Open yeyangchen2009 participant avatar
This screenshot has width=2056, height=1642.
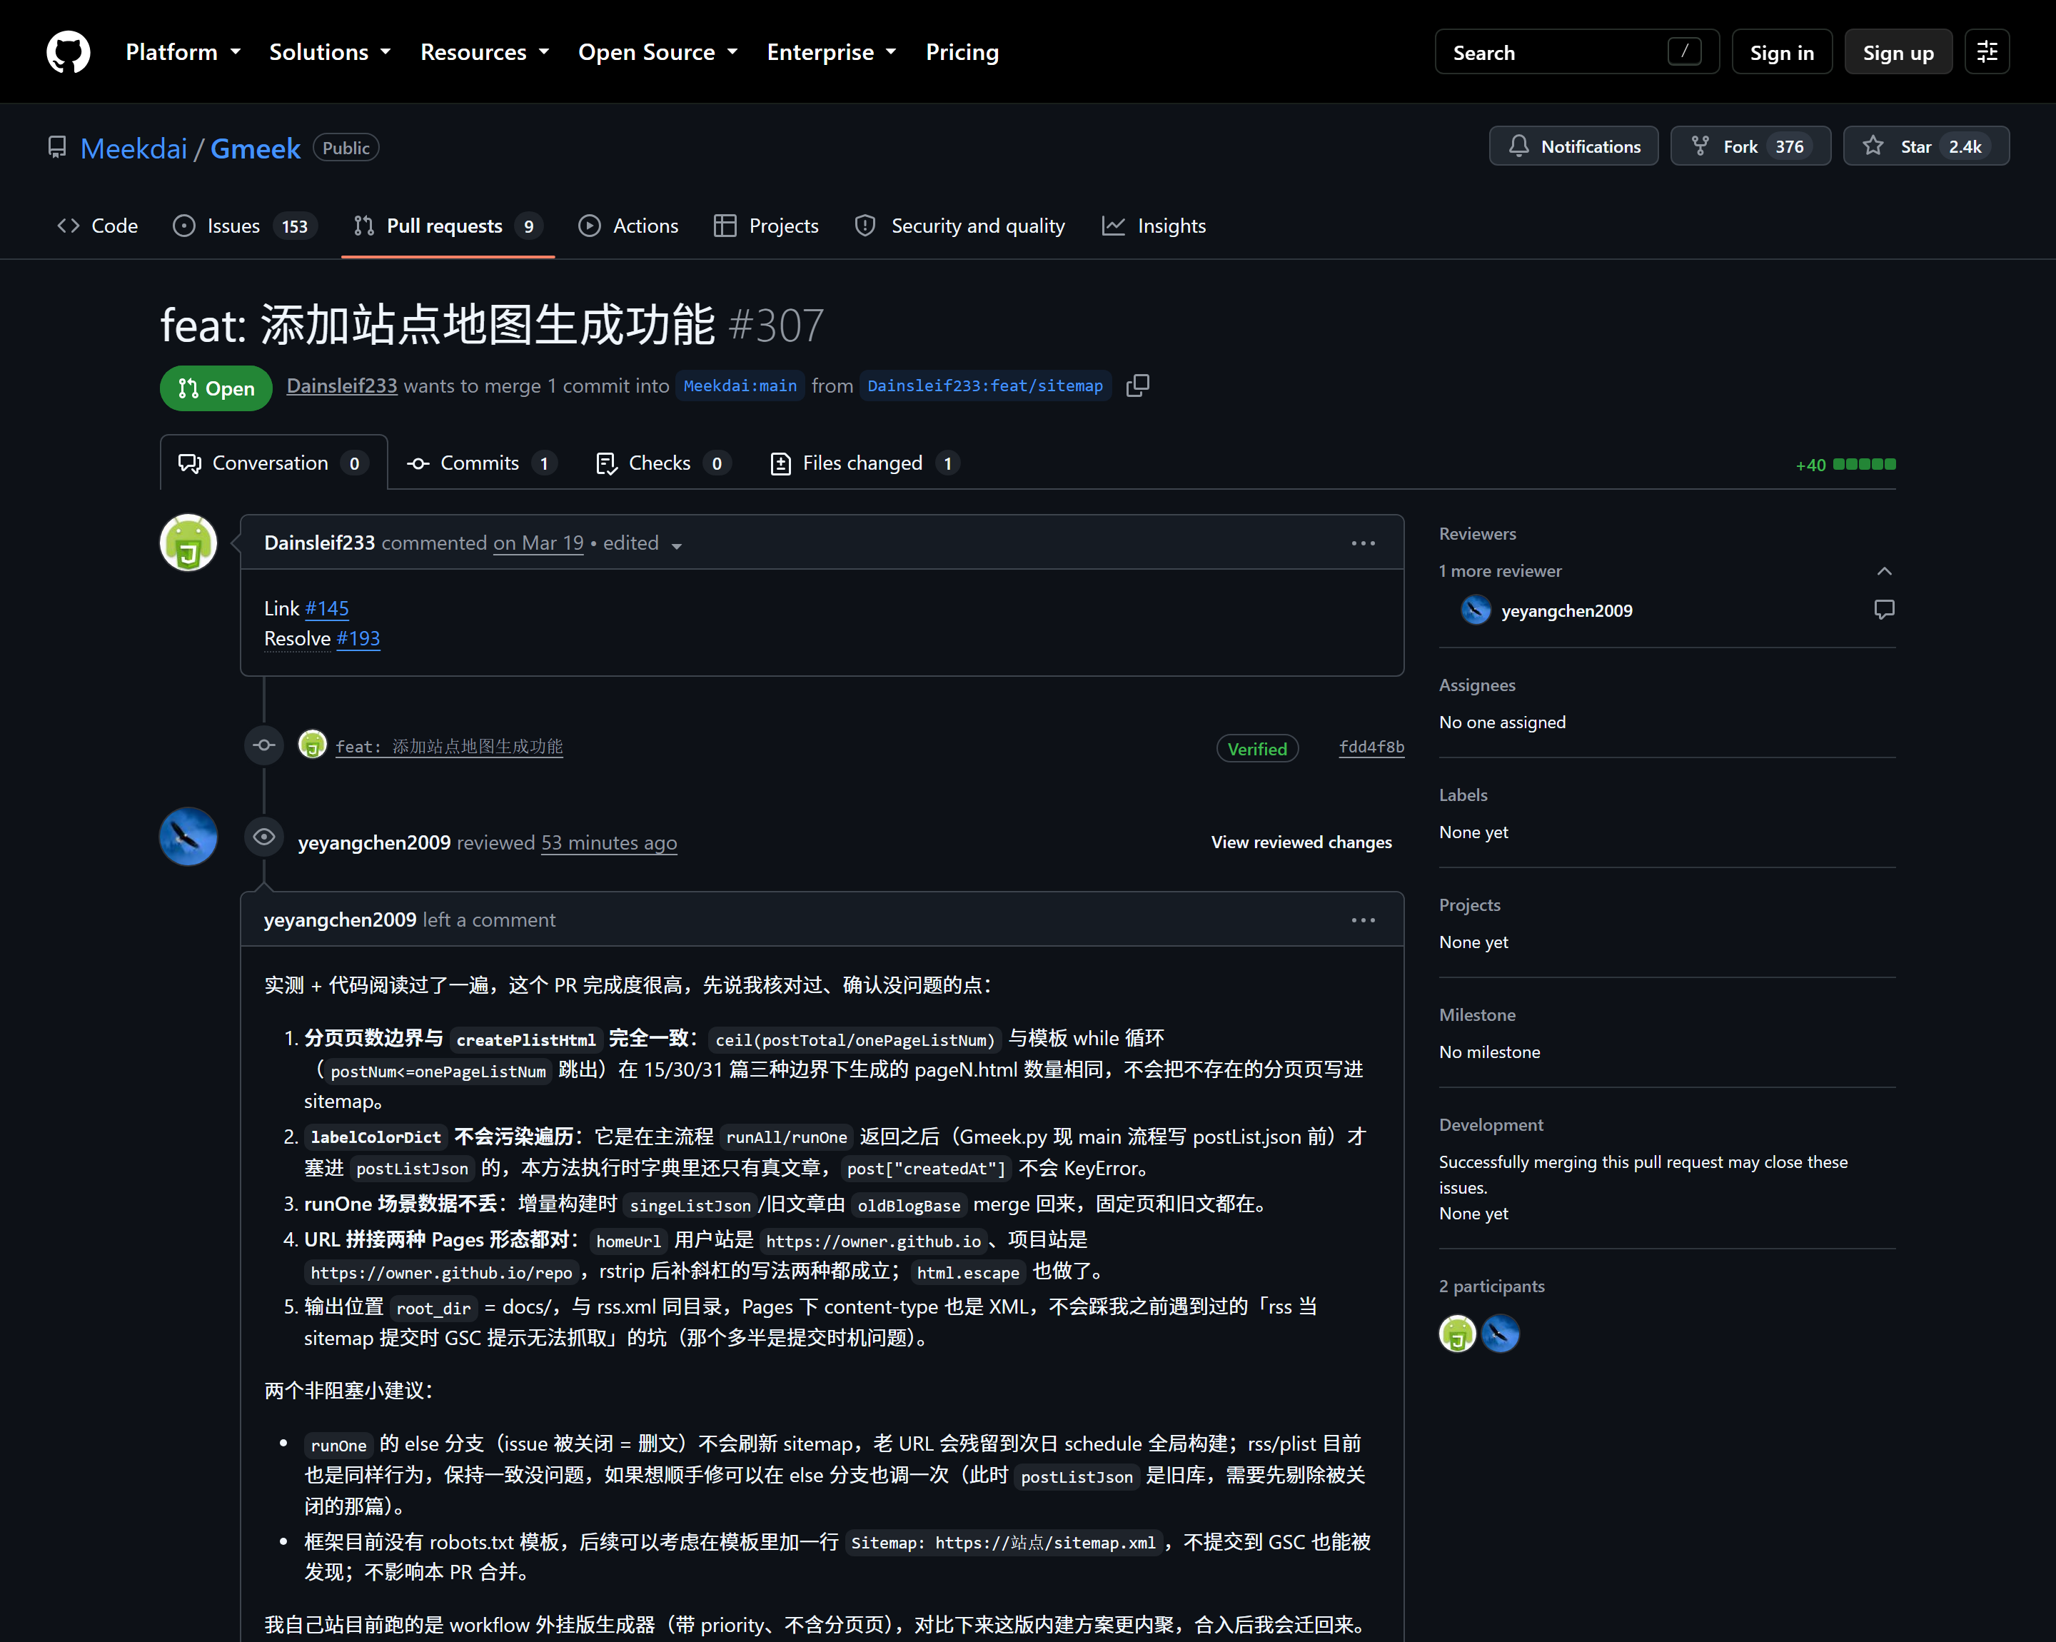1500,1334
